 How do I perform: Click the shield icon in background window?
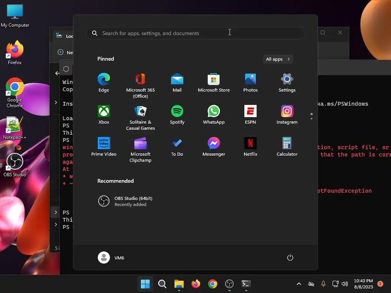[66, 69]
